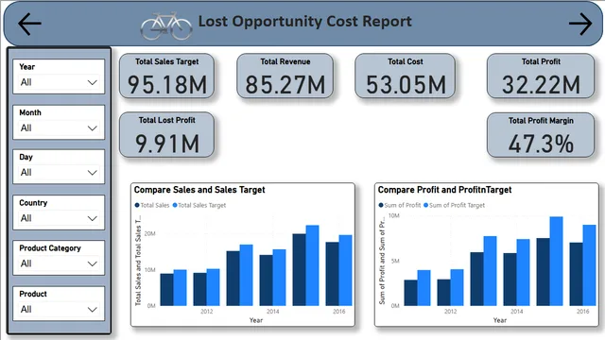Click the 2016 label on profit chart axis
605x340 pixels.
pos(582,312)
